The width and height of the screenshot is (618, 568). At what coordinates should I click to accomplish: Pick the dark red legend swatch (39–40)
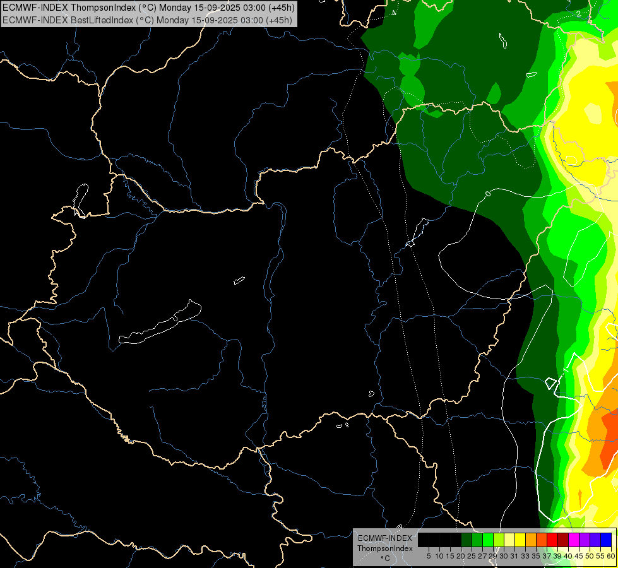[x=563, y=540]
